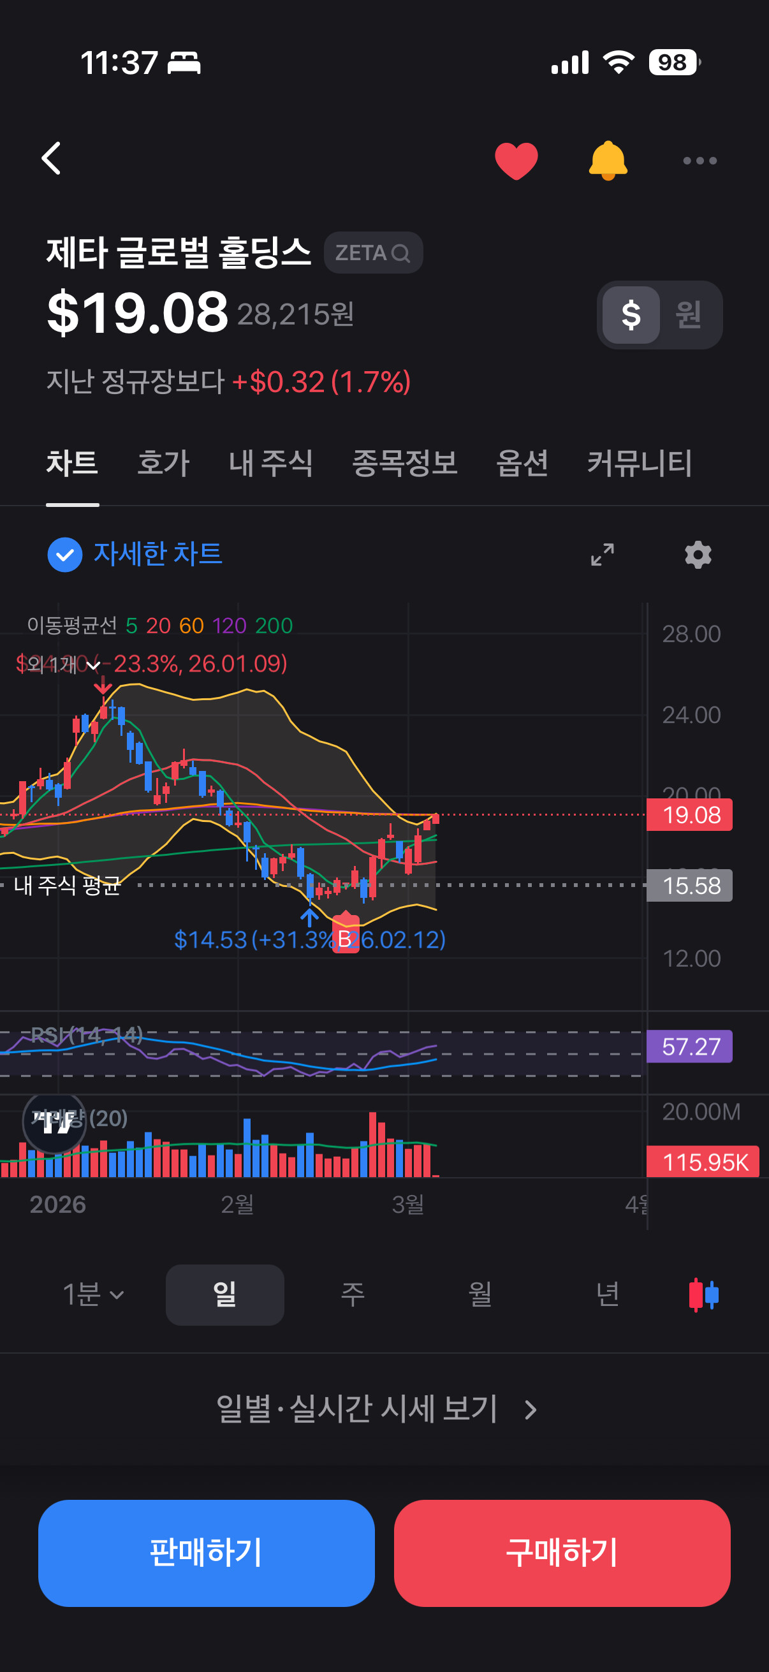Open the 종목정보 tab
This screenshot has height=1672, width=769.
coord(404,464)
